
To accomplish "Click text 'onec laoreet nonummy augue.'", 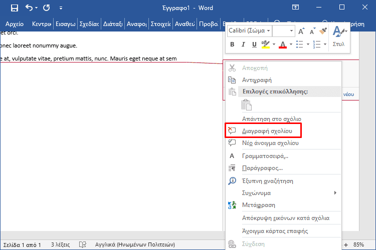I will coord(39,45).
